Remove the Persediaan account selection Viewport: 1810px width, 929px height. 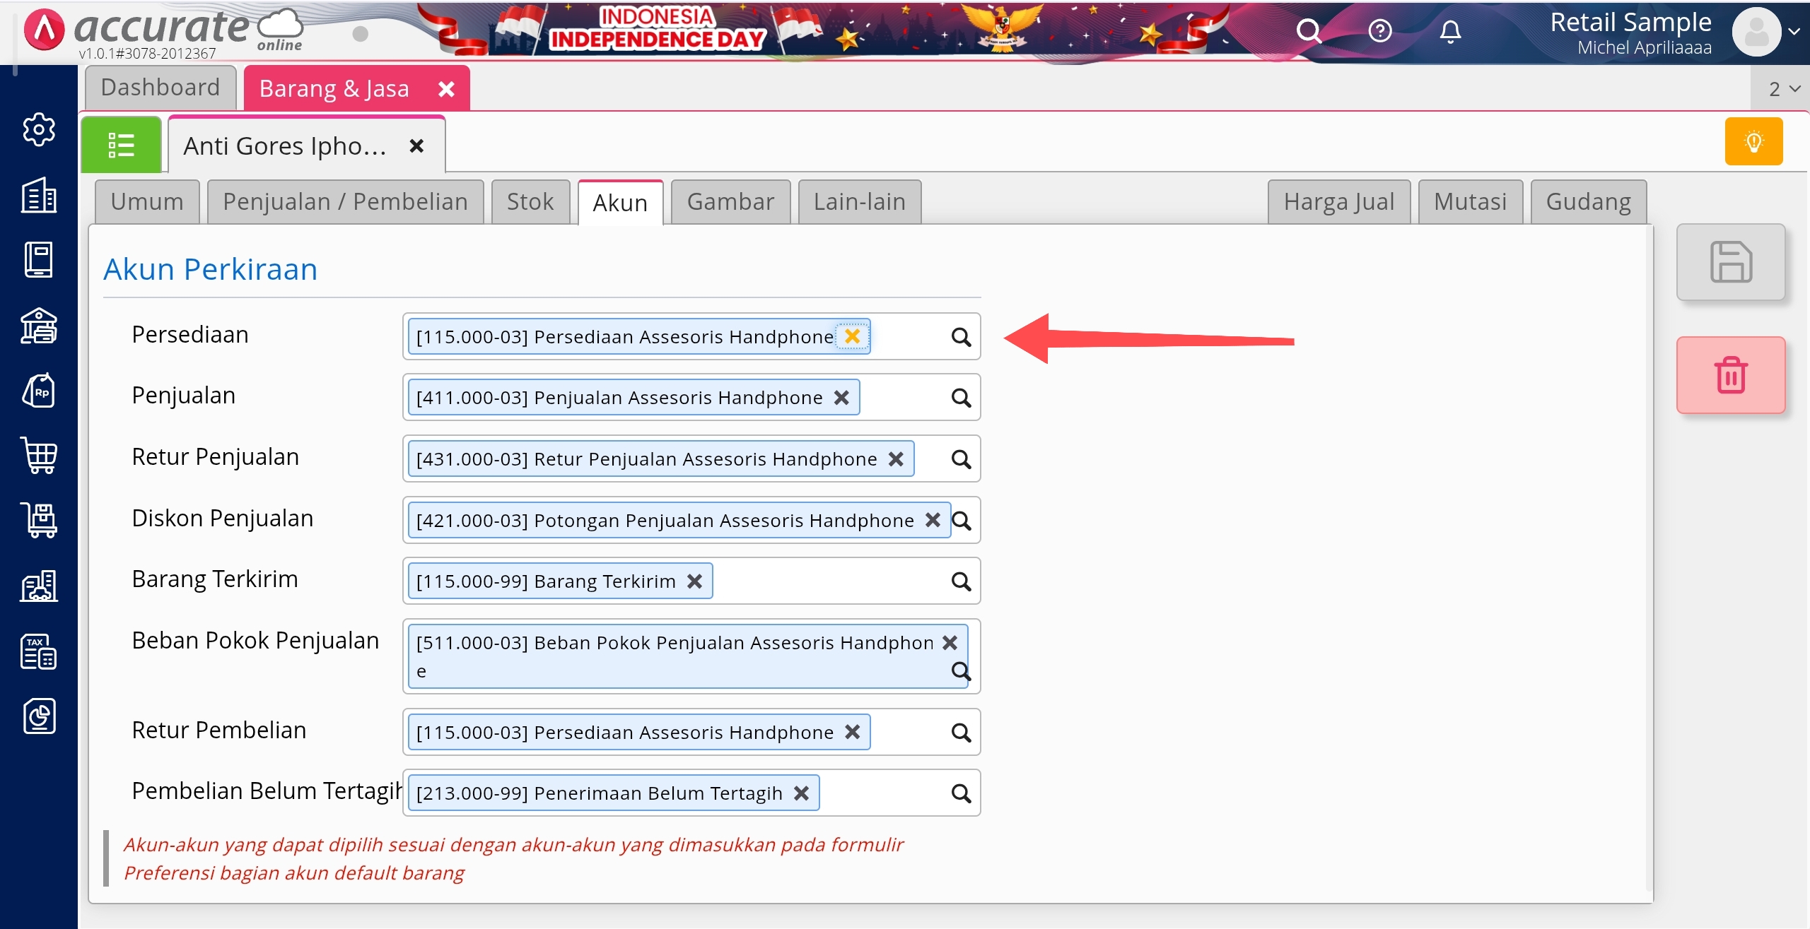853,336
